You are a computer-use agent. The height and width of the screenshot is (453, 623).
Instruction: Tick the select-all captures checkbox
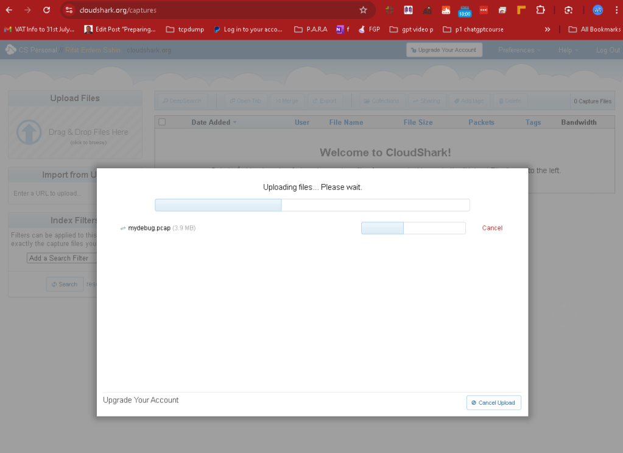pyautogui.click(x=162, y=122)
